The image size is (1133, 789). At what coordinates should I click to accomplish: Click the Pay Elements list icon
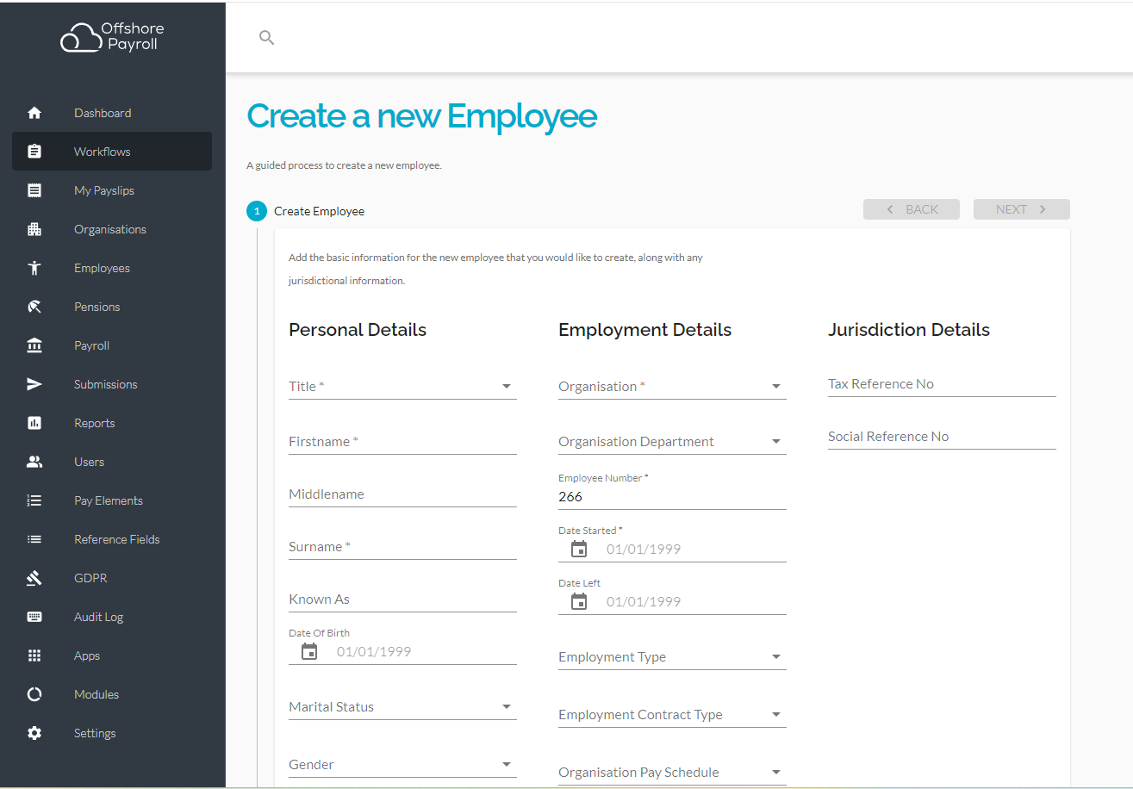[x=34, y=500]
